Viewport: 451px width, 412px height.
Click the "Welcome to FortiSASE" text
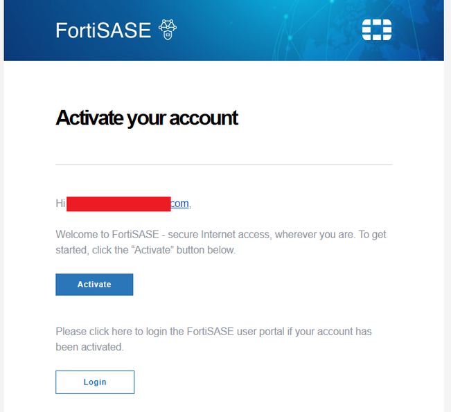coord(97,235)
